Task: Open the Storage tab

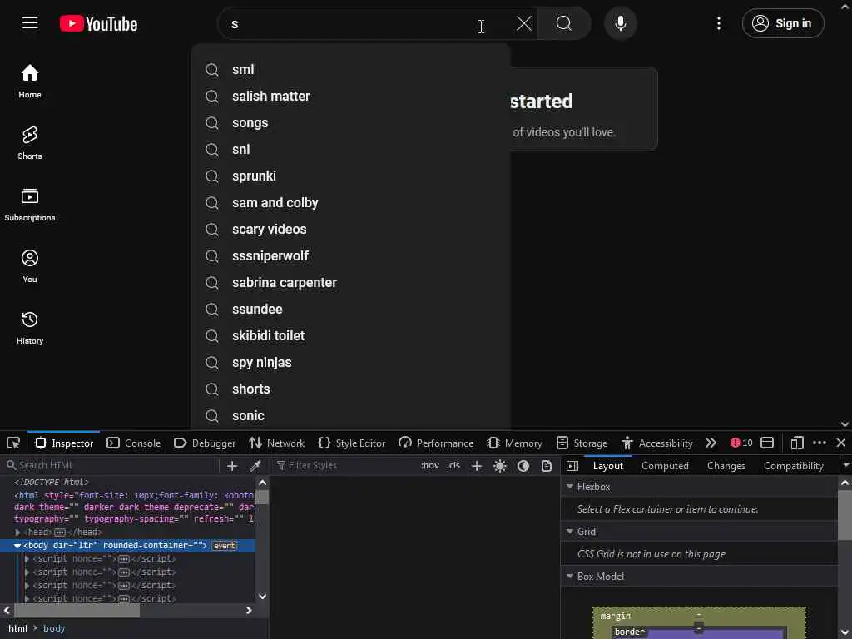Action: 582,443
